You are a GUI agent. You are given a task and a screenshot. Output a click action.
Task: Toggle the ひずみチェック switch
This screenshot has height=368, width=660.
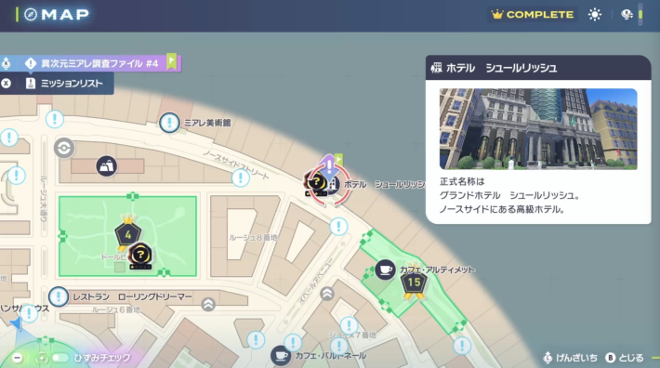click(60, 358)
